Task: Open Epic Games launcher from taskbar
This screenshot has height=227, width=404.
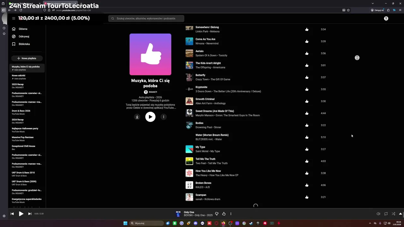Action: click(x=258, y=223)
